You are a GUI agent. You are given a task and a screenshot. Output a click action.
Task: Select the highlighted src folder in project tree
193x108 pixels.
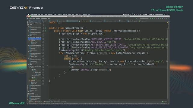point(34,39)
